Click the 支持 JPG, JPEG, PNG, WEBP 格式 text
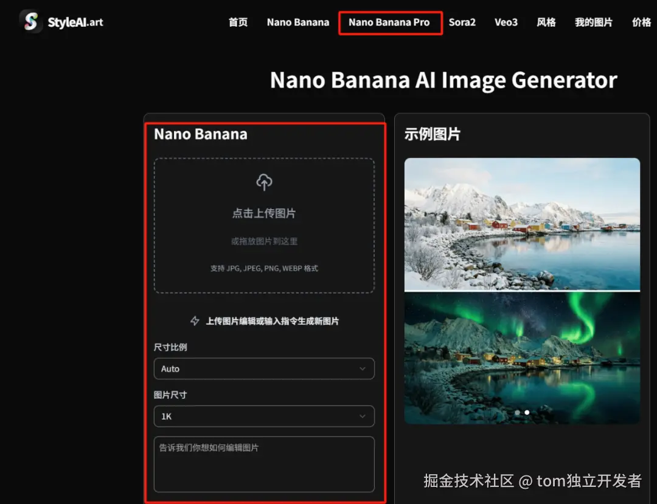 point(264,268)
